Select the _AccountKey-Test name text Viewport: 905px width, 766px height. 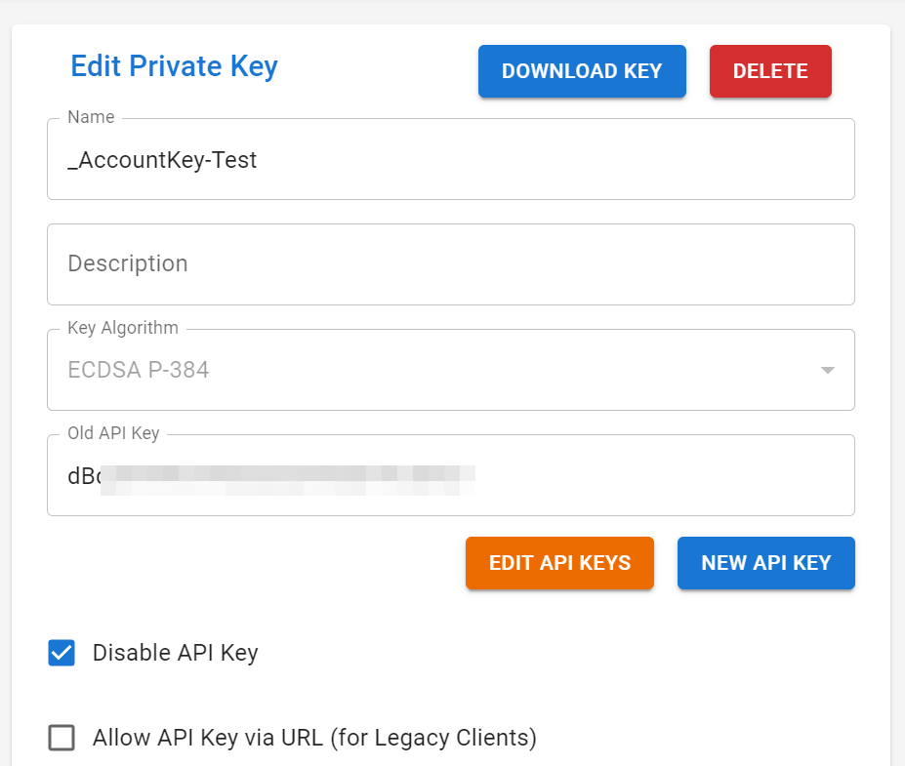click(x=162, y=159)
